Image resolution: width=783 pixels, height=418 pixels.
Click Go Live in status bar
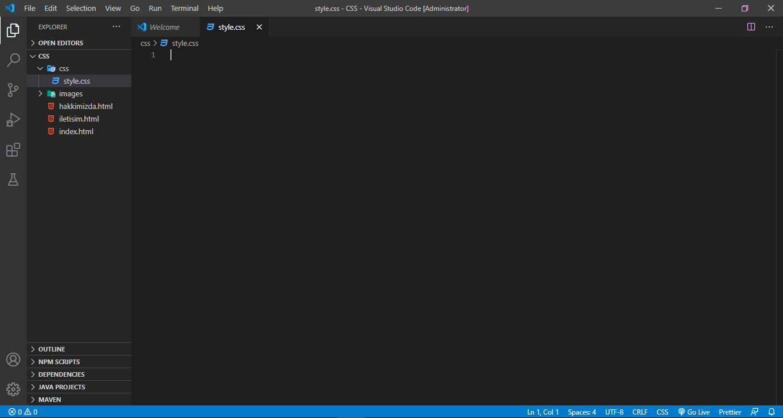pyautogui.click(x=694, y=412)
